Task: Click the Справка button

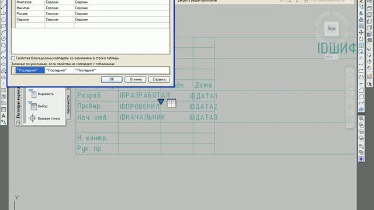Action: [159, 79]
